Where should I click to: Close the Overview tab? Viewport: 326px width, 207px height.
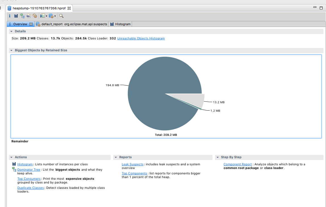click(x=31, y=24)
